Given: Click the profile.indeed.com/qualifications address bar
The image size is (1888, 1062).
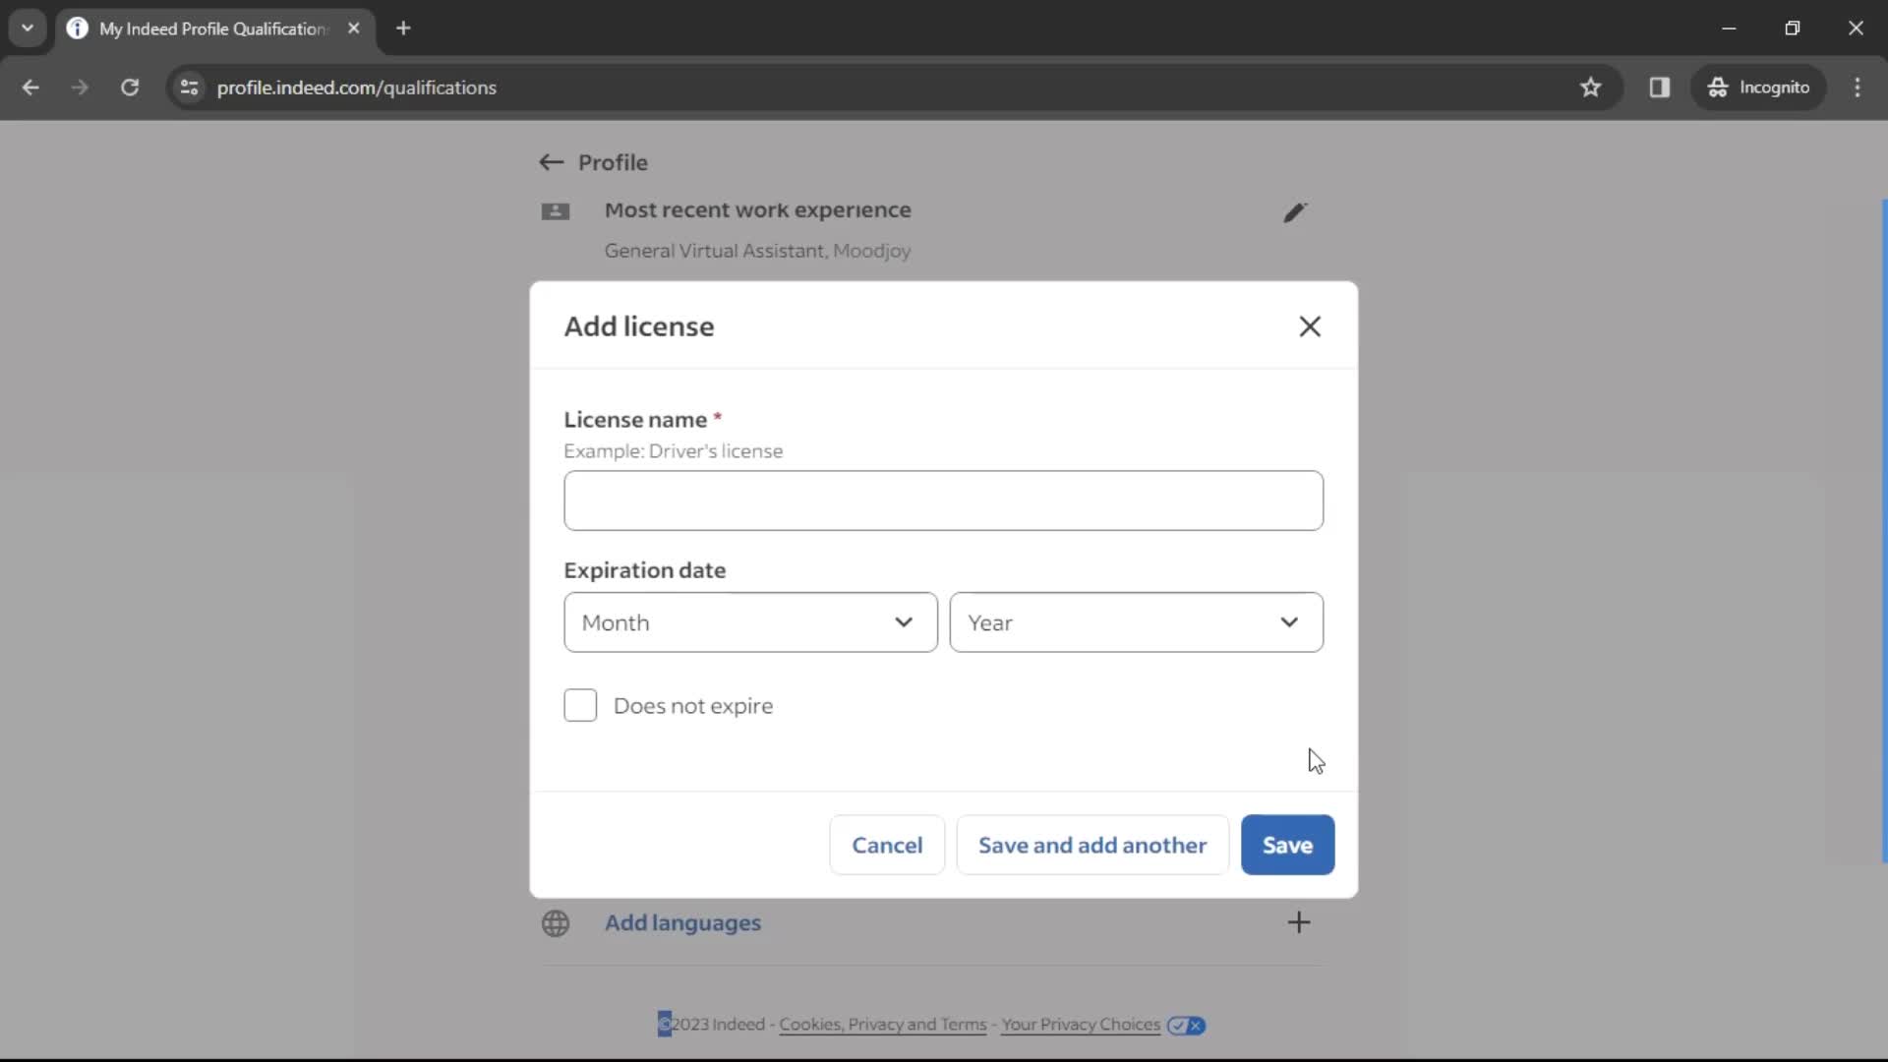Looking at the screenshot, I should 357,87.
